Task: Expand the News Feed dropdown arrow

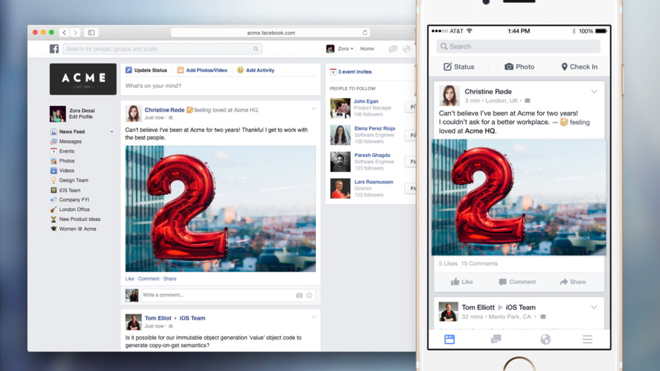Action: (x=112, y=132)
